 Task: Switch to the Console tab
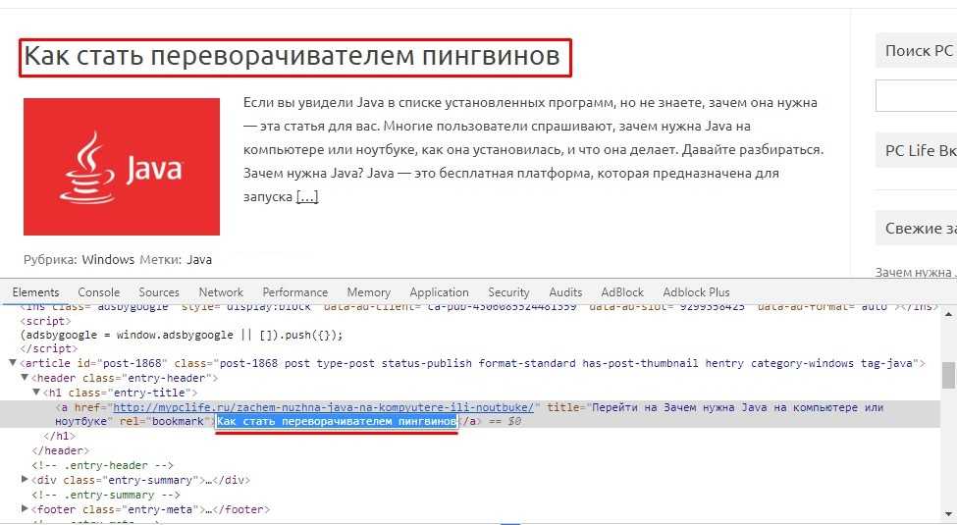(x=99, y=292)
